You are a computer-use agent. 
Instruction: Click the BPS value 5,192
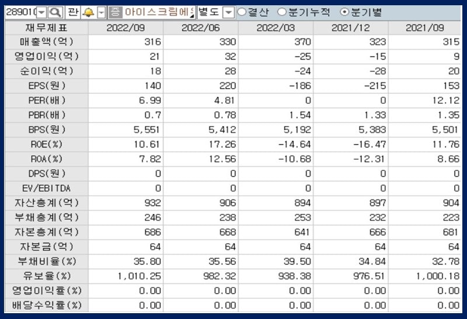tap(297, 129)
